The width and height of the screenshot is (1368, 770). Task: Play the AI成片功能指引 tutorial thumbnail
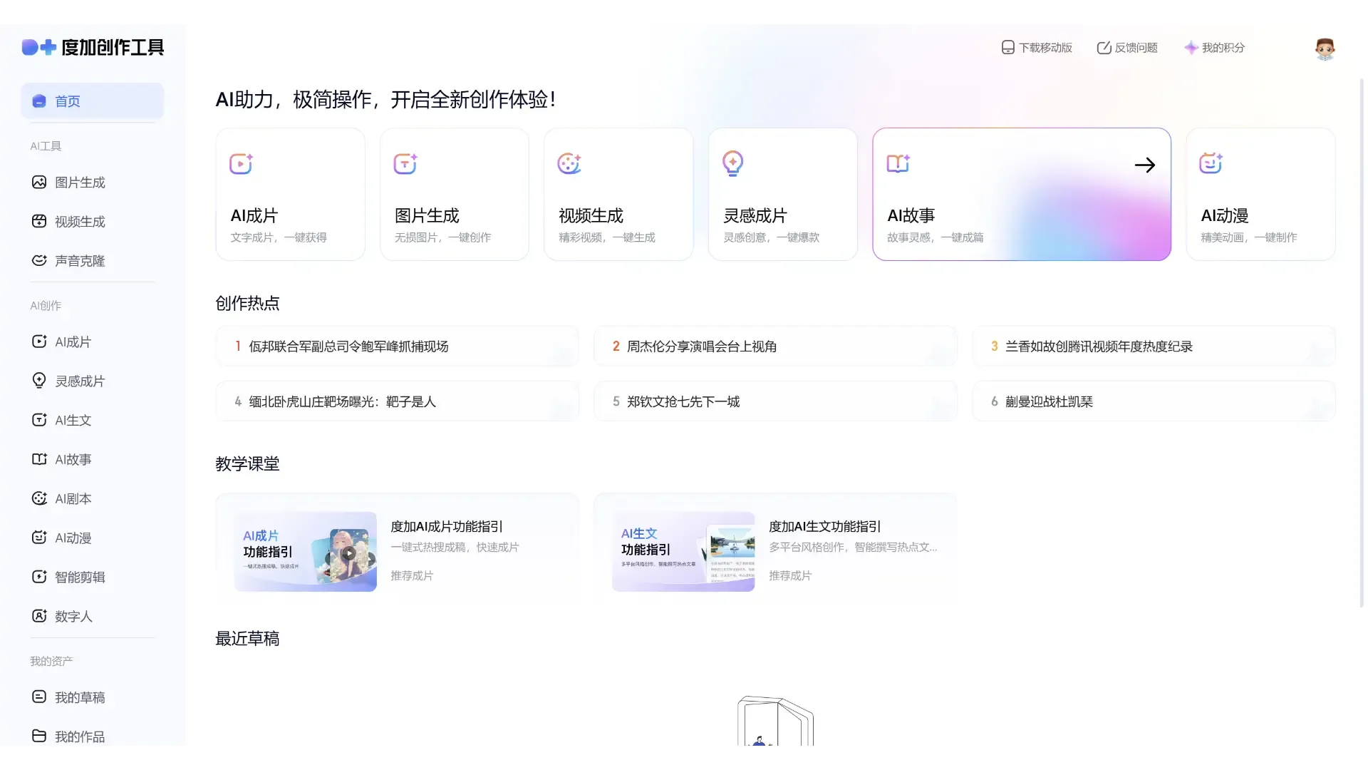306,551
